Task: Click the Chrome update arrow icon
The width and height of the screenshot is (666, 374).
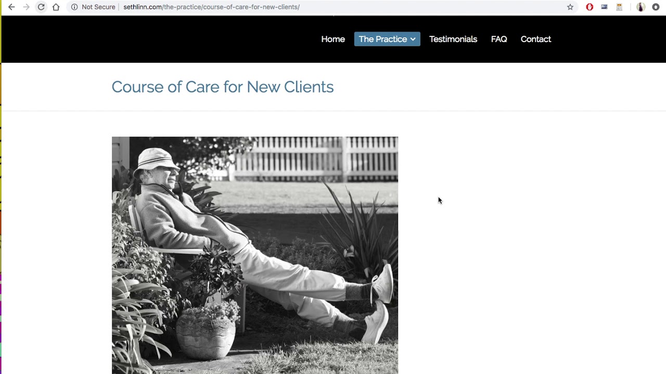Action: (x=656, y=7)
